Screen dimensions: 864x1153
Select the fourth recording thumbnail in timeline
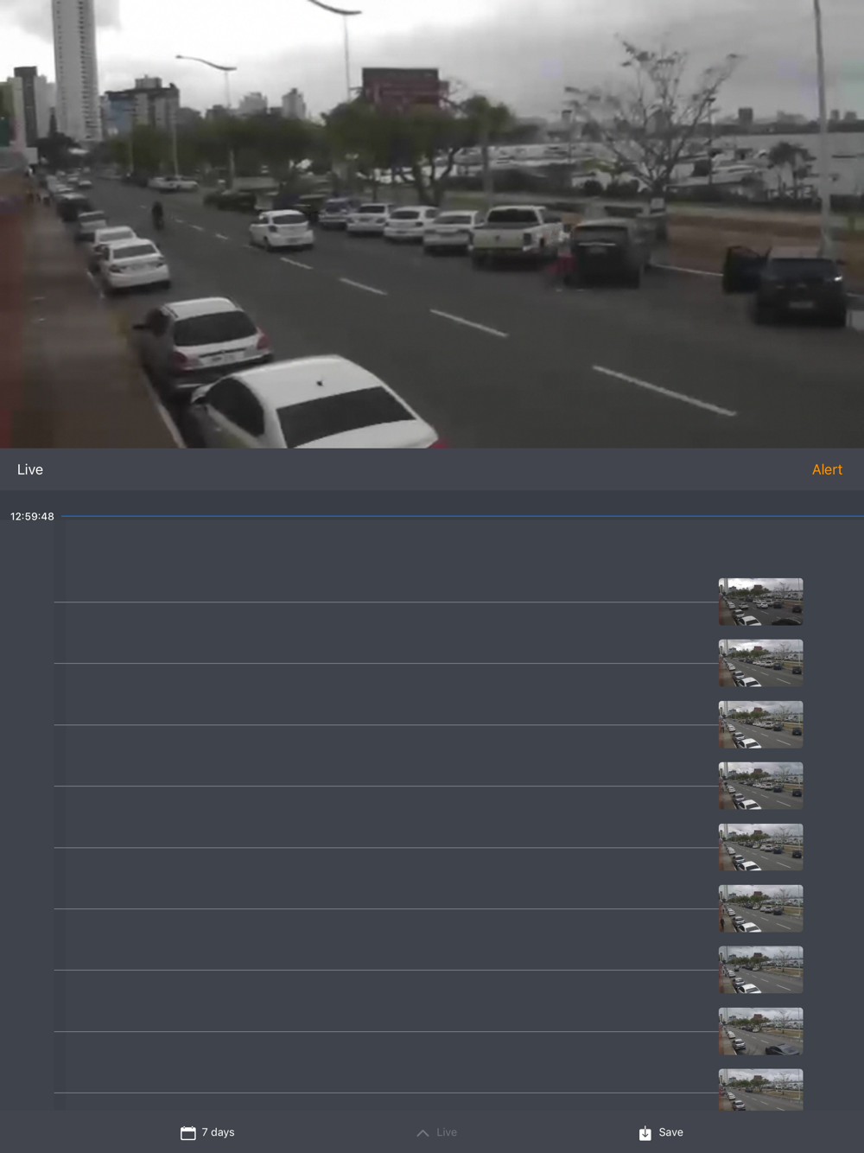[x=760, y=786]
